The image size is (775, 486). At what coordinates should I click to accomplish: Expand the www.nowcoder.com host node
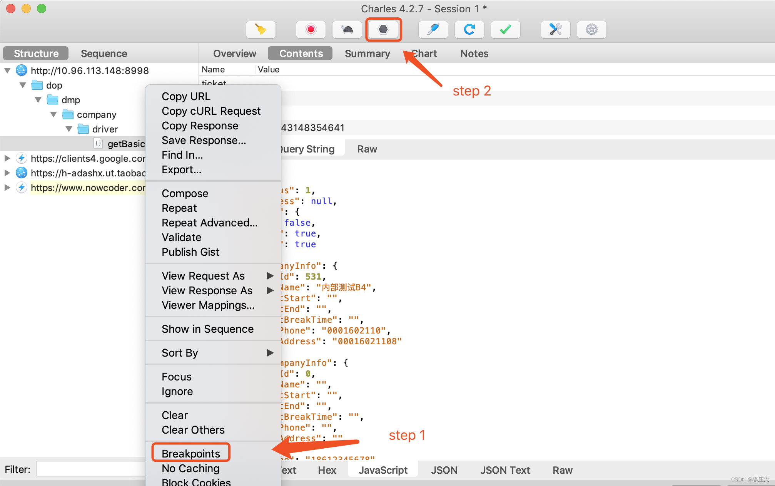coord(7,188)
